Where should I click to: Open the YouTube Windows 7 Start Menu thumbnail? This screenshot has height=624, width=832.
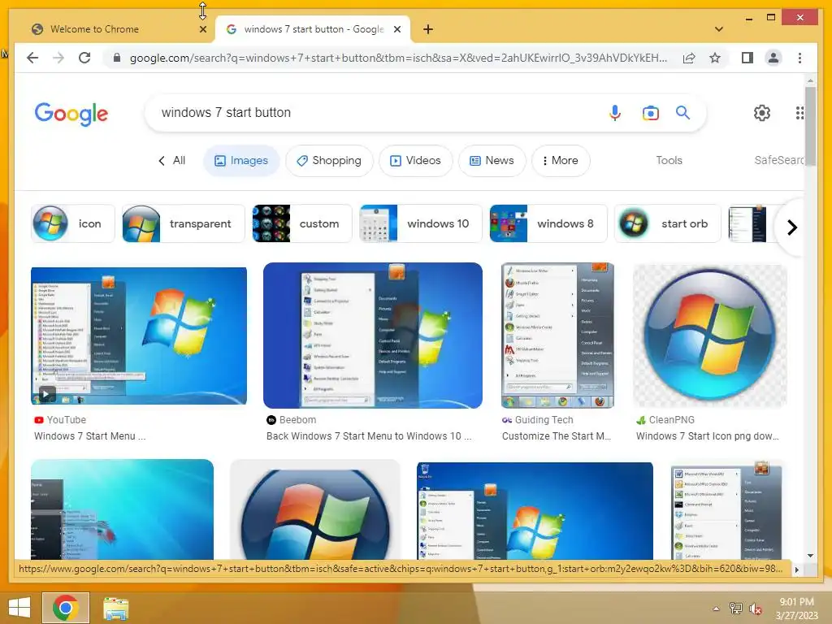(138, 336)
